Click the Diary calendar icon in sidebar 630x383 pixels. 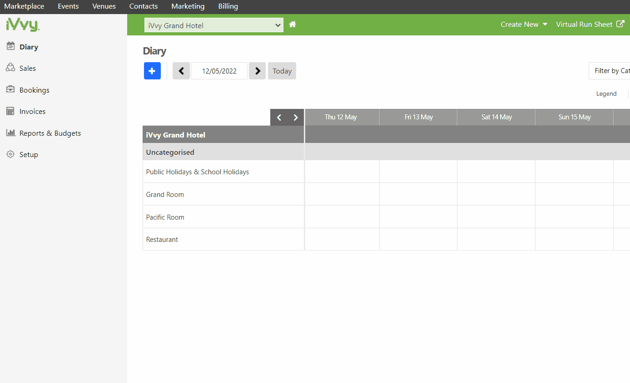click(10, 46)
